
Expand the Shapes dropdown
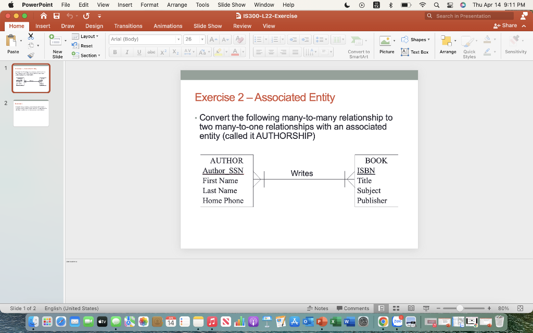point(416,39)
